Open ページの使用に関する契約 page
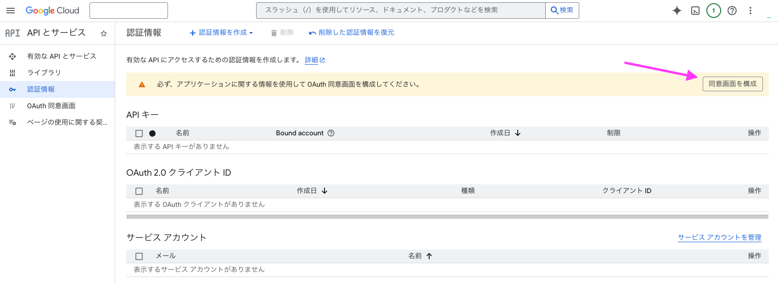Viewport: 778px width, 283px height. click(67, 122)
